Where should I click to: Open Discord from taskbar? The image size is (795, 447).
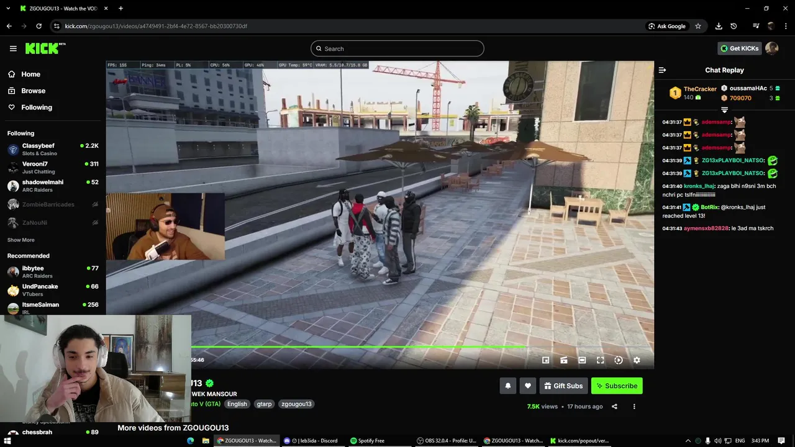[311, 441]
